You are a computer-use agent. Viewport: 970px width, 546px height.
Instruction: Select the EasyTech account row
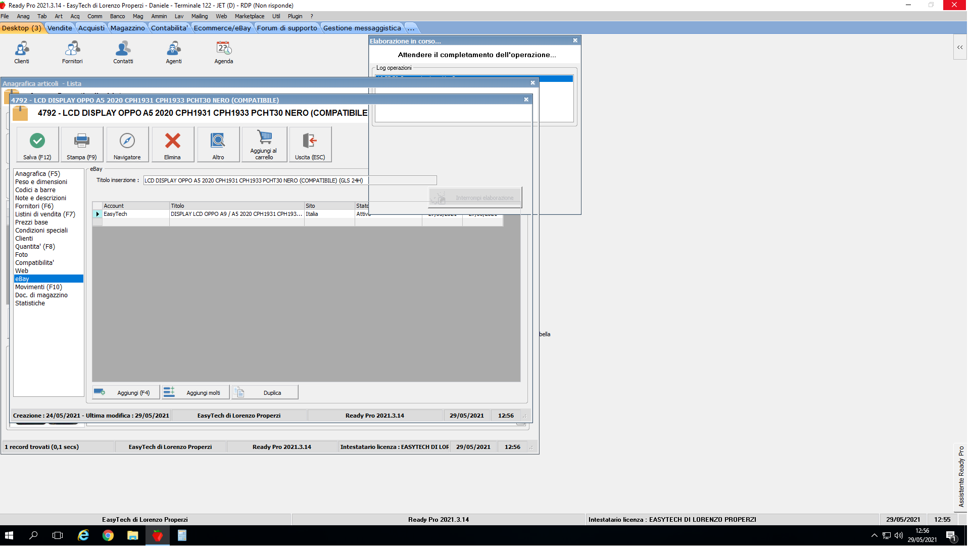coord(298,214)
